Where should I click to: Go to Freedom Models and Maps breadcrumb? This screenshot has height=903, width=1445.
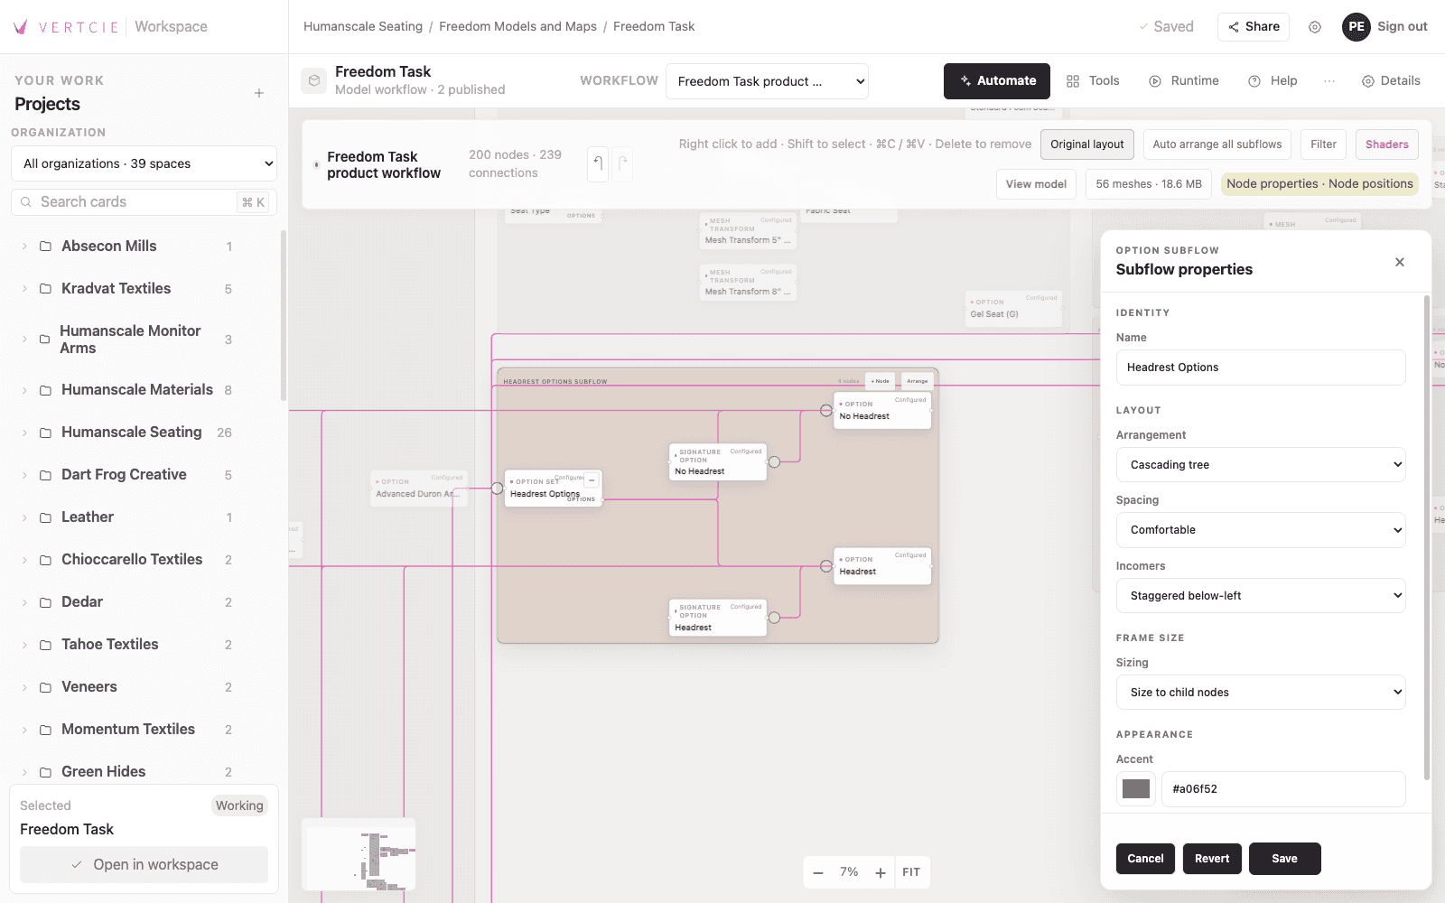(x=518, y=27)
